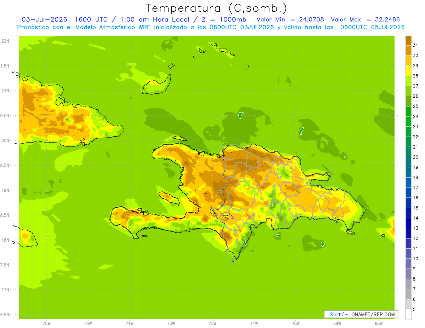Viewport: 425px width, 328px height.
Task: Click the 20N latitude axis label
Action: tap(6, 140)
